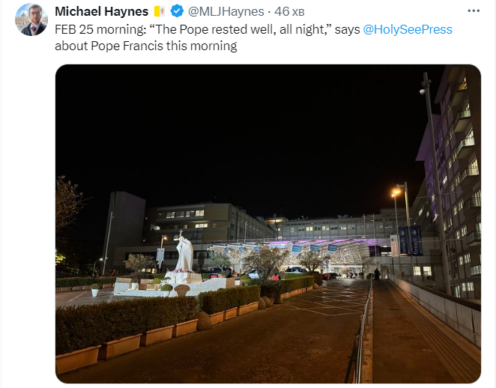This screenshot has width=496, height=388.
Task: Click the lit top-floor windows of left building
Action: coord(185,214)
